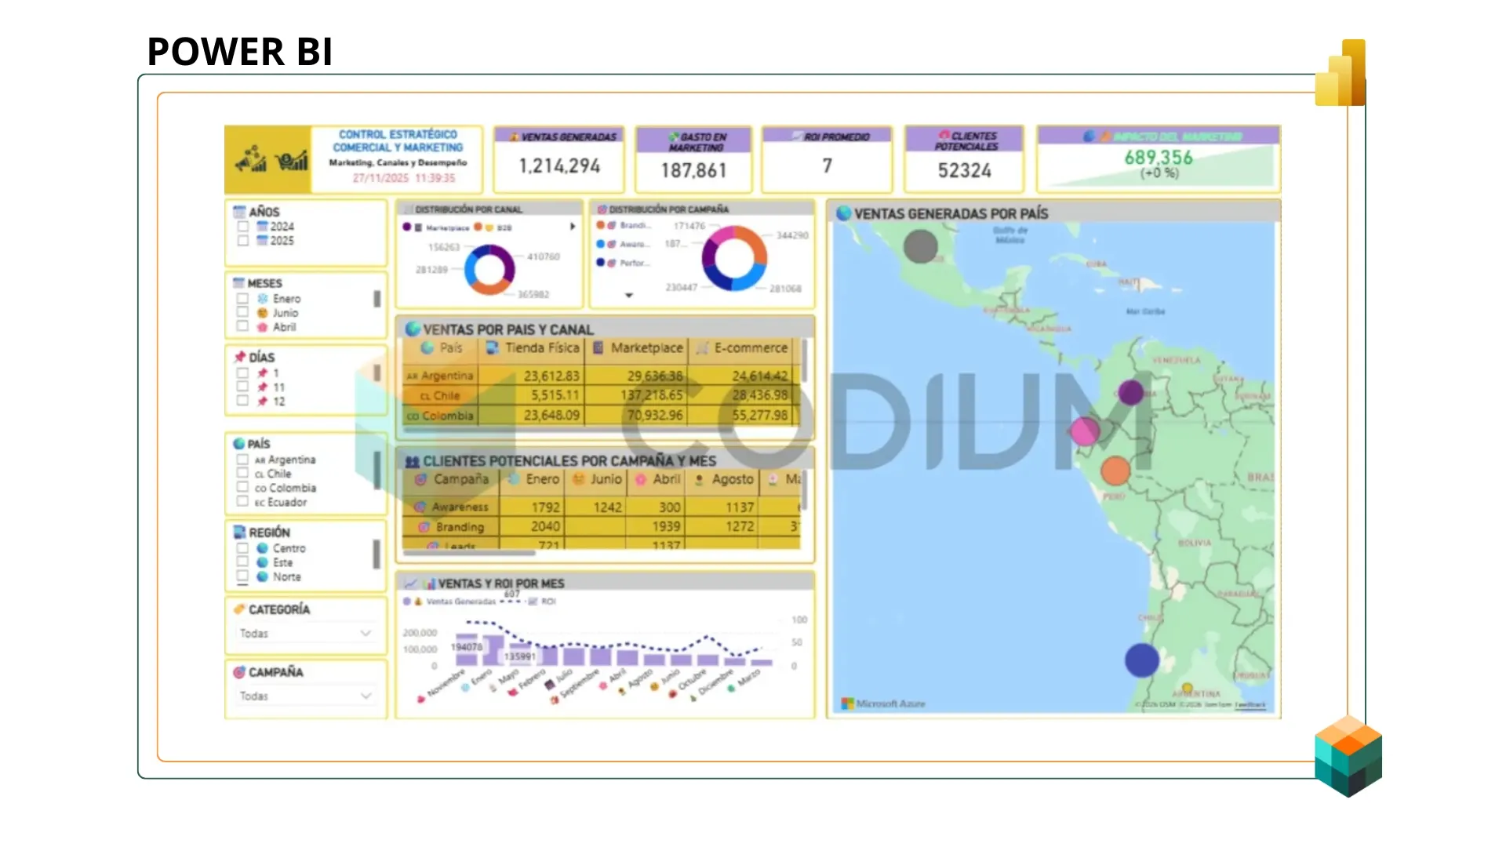Click the red pin icon beside DÍAS title

click(x=240, y=357)
